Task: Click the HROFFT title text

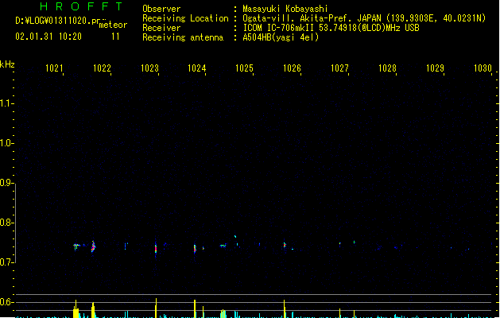Action: [x=81, y=6]
